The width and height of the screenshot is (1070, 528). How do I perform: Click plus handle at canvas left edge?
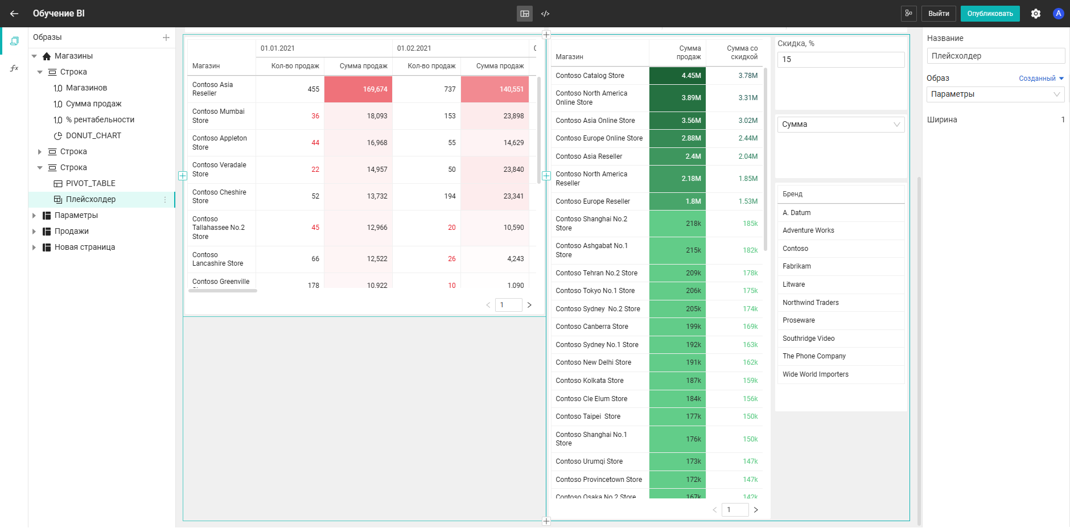[183, 176]
